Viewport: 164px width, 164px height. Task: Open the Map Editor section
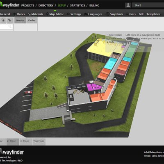pyautogui.click(x=55, y=14)
